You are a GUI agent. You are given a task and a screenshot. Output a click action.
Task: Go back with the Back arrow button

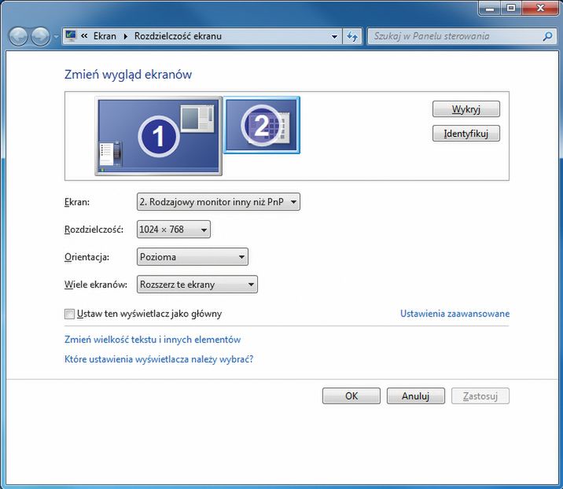point(18,37)
